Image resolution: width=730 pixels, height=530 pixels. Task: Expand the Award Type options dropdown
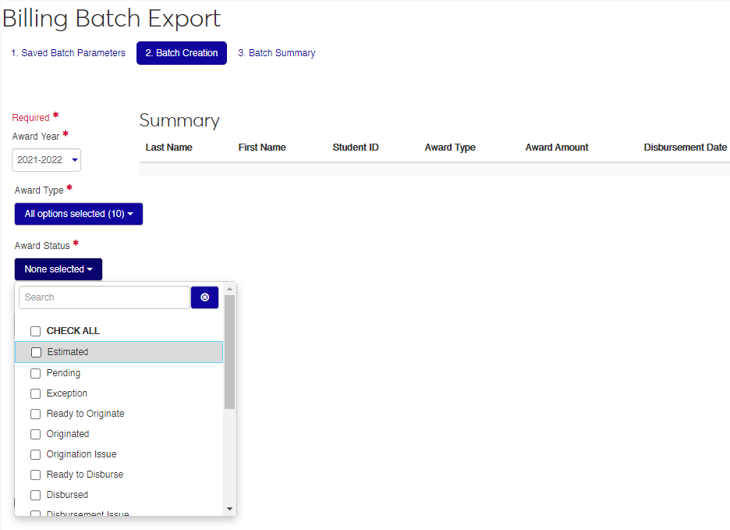pyautogui.click(x=78, y=214)
